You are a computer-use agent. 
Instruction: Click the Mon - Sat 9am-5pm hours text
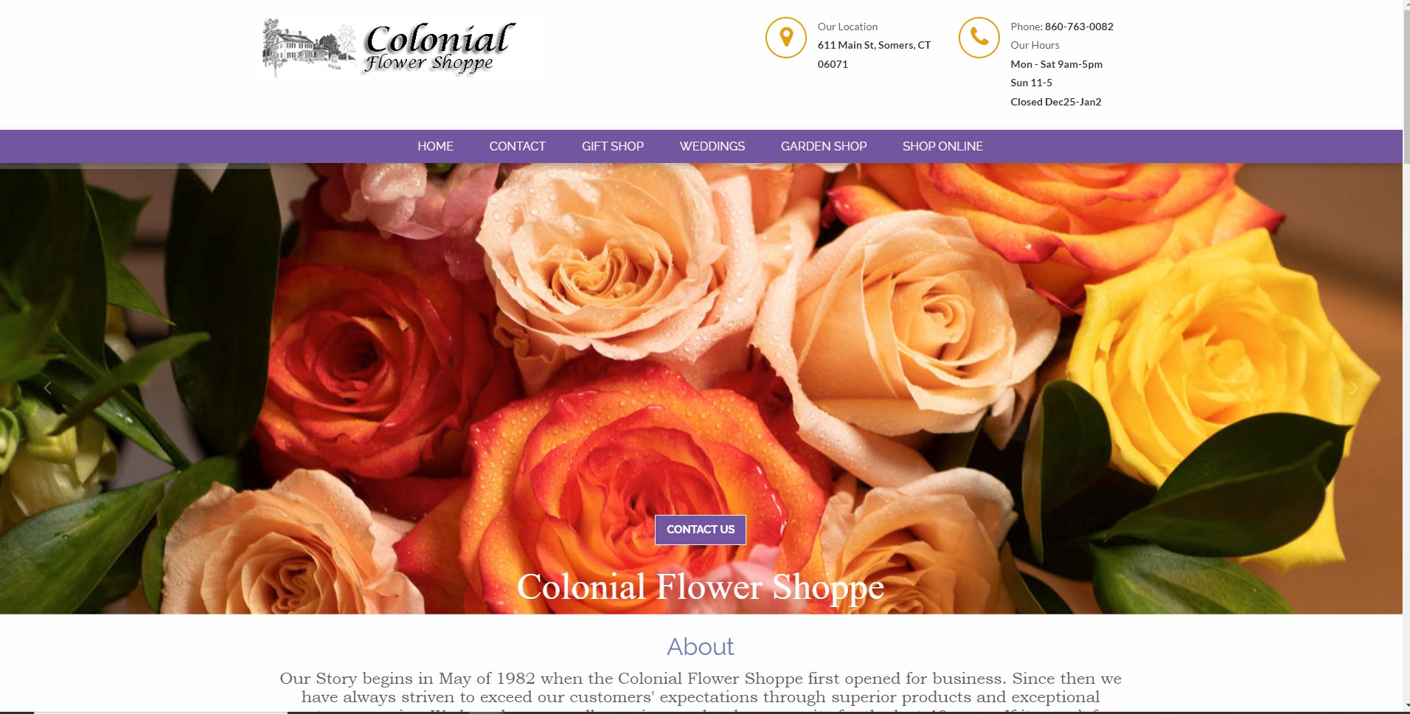coord(1056,64)
